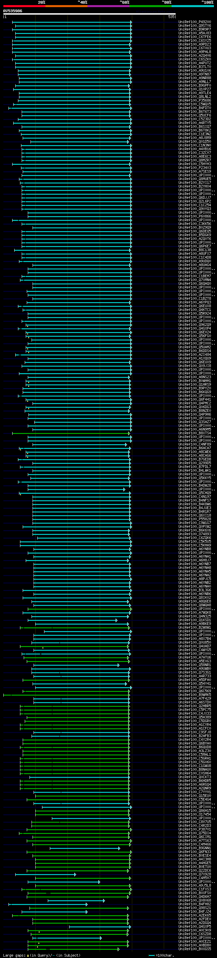Image resolution: width=217 pixels, height=958 pixels.
Task: Open hit UniRef100_Q4UAD7
Action: [x=194, y=646]
